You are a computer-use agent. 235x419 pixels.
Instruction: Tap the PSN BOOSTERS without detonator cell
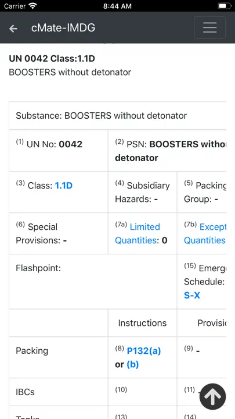[x=167, y=151]
